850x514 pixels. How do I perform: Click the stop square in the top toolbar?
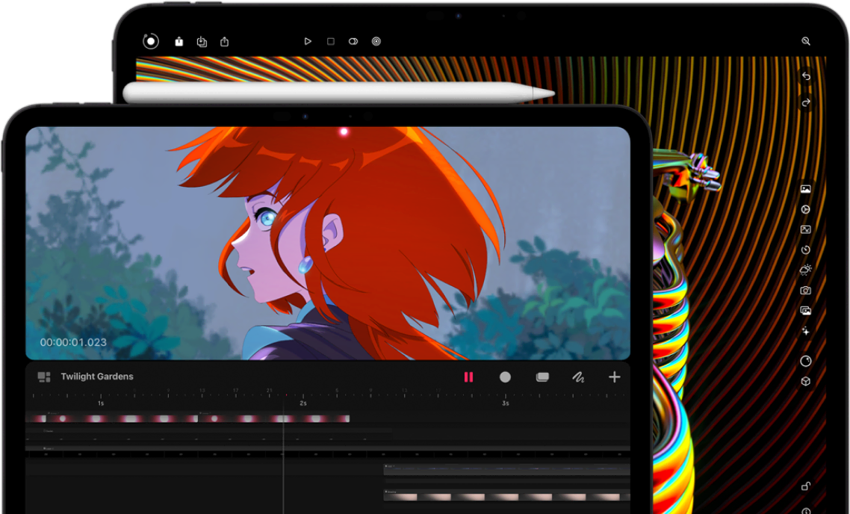tap(331, 42)
